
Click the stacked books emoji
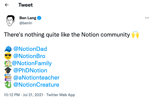pos(8,77)
